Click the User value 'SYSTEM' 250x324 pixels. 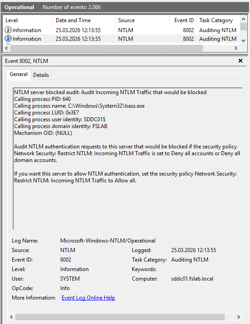click(x=70, y=279)
